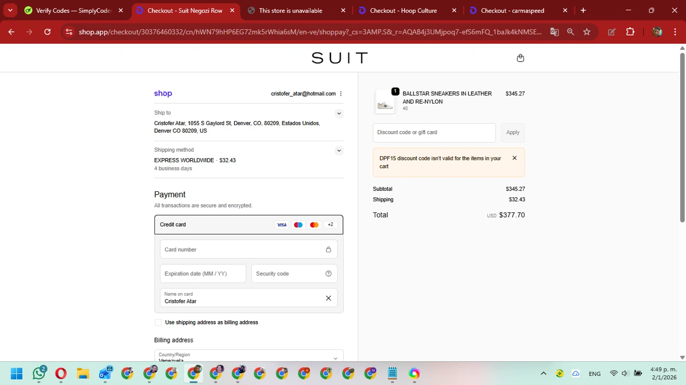The width and height of the screenshot is (686, 385).
Task: Open the shopping bag icon in SUIT header
Action: [x=520, y=58]
